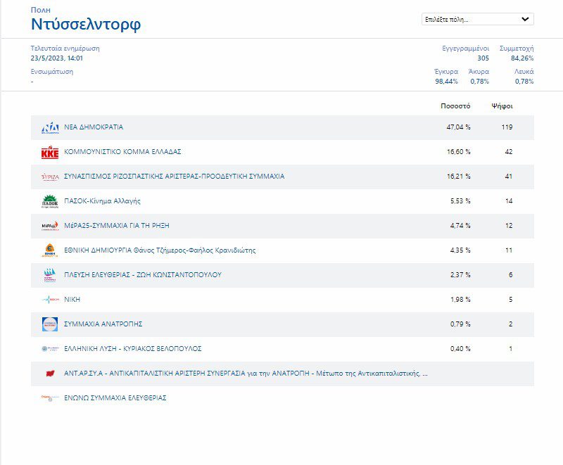Click the 14 votes value
This screenshot has height=465, width=563.
click(509, 201)
